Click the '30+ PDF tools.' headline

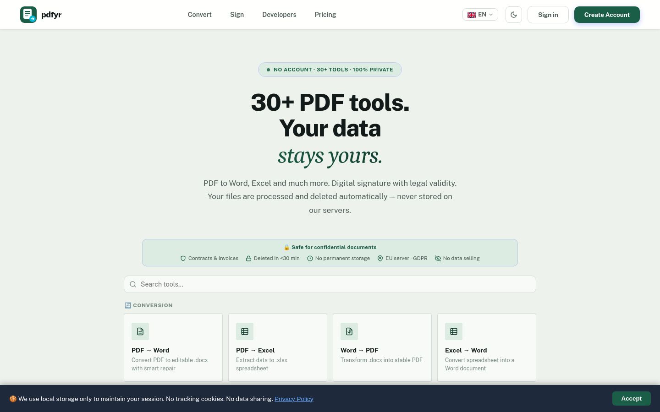330,103
